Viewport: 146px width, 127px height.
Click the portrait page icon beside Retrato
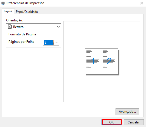coord(10,27)
